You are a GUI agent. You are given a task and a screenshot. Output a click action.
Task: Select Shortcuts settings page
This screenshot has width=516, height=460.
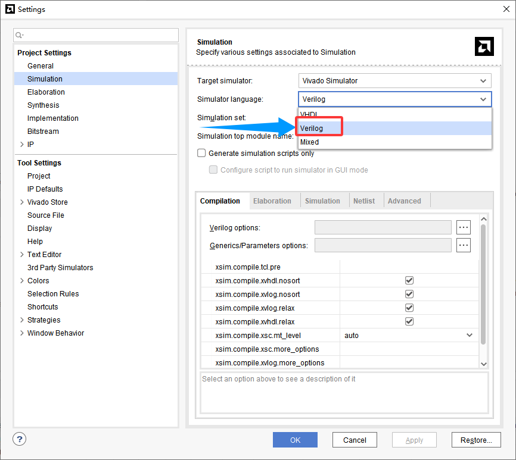click(42, 307)
